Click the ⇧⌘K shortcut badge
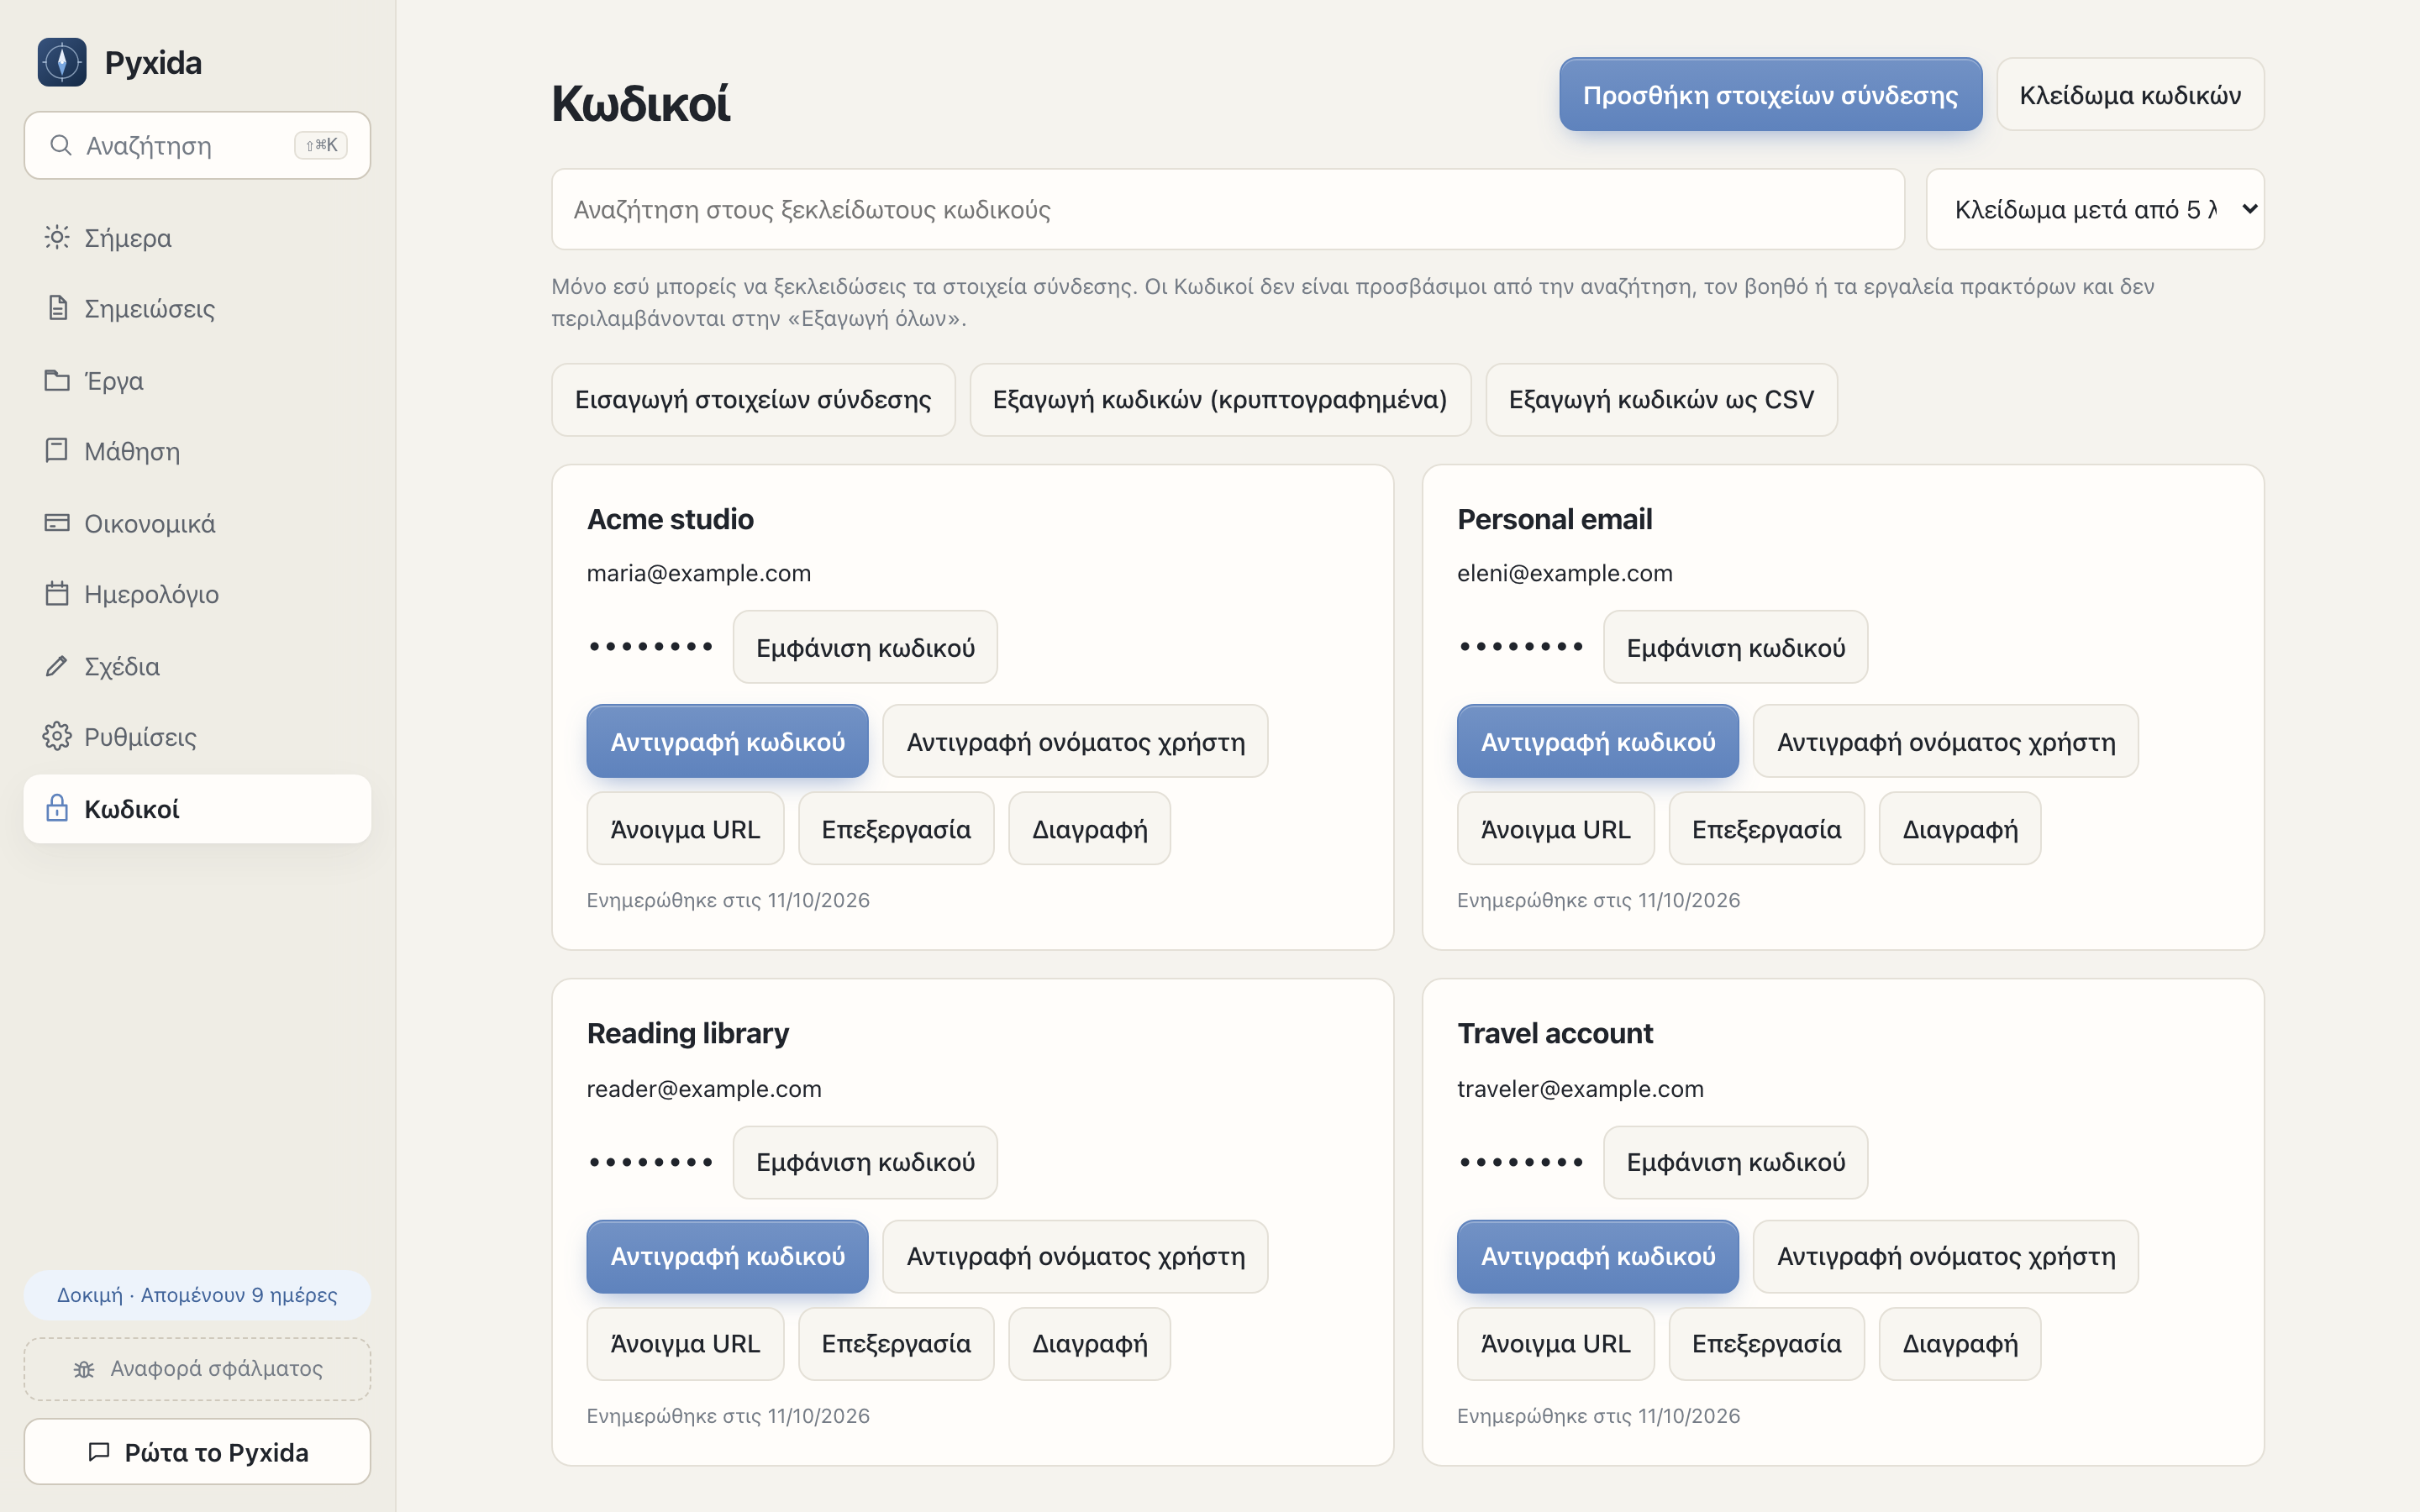2420x1512 pixels. point(321,146)
